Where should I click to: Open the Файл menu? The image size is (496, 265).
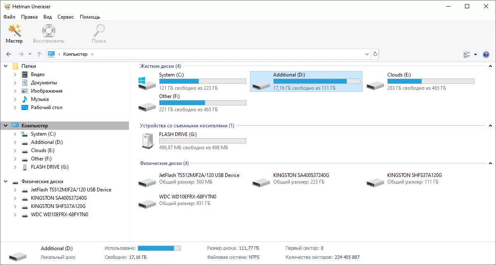tap(9, 17)
